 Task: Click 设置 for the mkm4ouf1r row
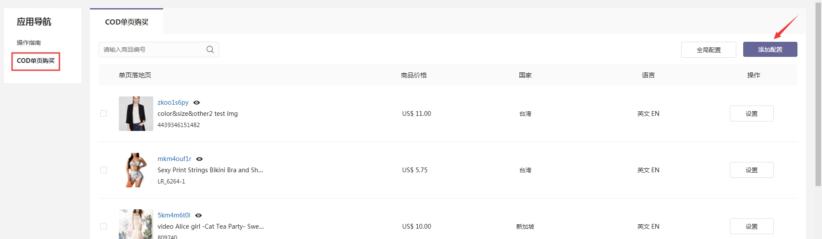click(x=751, y=170)
